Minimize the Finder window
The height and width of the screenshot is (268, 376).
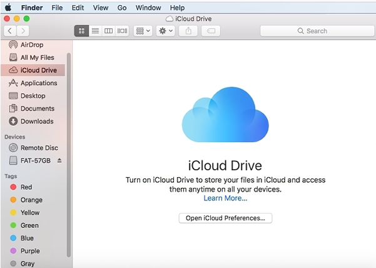(17, 19)
